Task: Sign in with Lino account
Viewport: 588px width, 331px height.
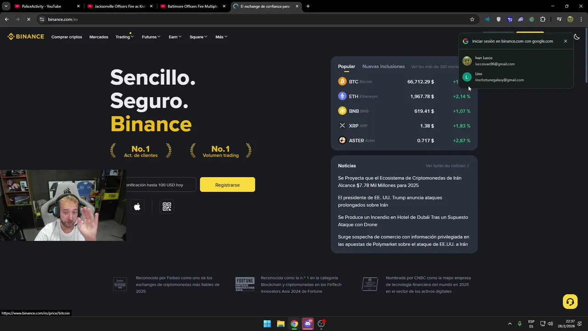Action: tap(516, 77)
